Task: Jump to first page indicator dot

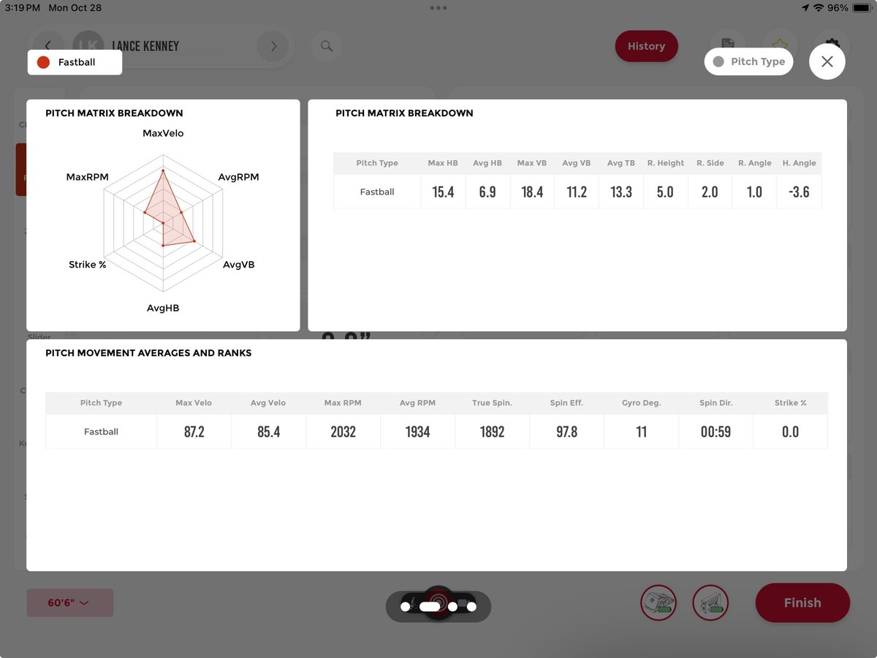Action: click(406, 606)
